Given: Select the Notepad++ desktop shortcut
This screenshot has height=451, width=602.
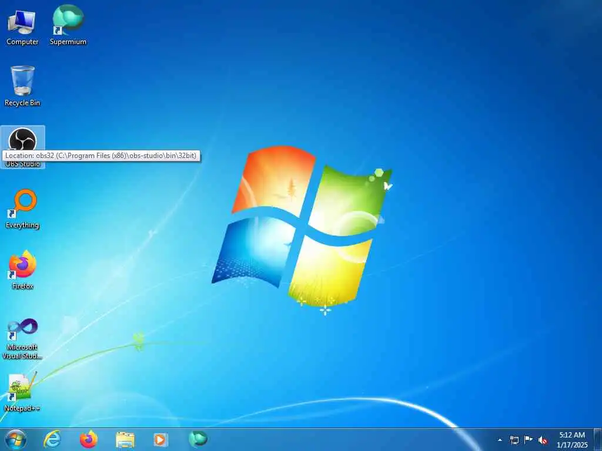Looking at the screenshot, I should tap(22, 392).
